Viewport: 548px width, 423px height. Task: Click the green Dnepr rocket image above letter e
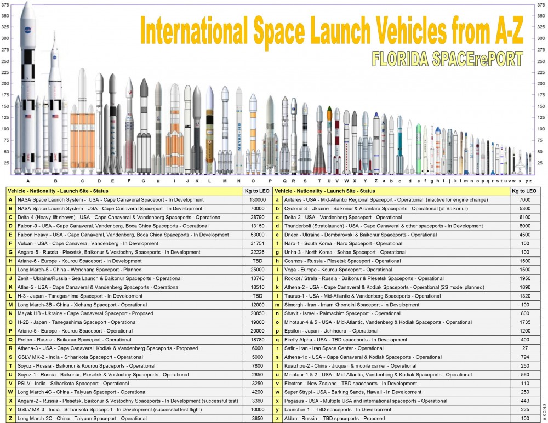click(x=419, y=149)
